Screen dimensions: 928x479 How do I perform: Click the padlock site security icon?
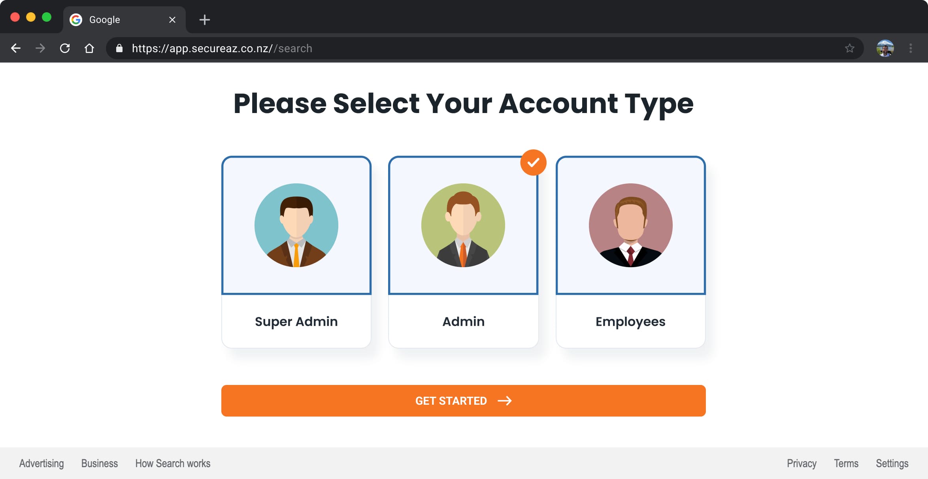pos(119,48)
